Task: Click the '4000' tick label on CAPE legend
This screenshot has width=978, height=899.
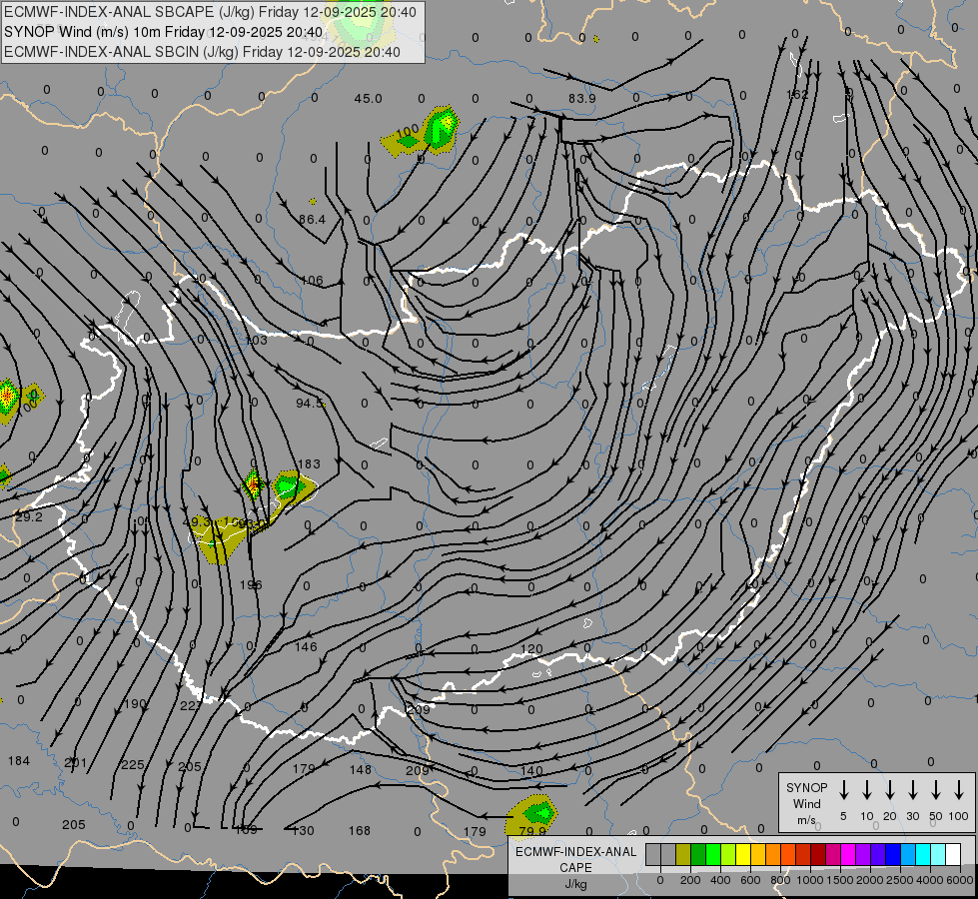Action: [929, 880]
